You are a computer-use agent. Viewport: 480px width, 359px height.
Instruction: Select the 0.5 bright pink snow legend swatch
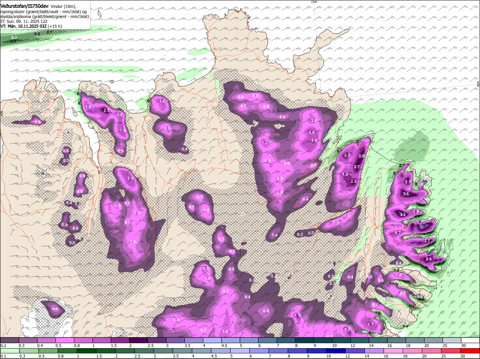tap(64, 340)
